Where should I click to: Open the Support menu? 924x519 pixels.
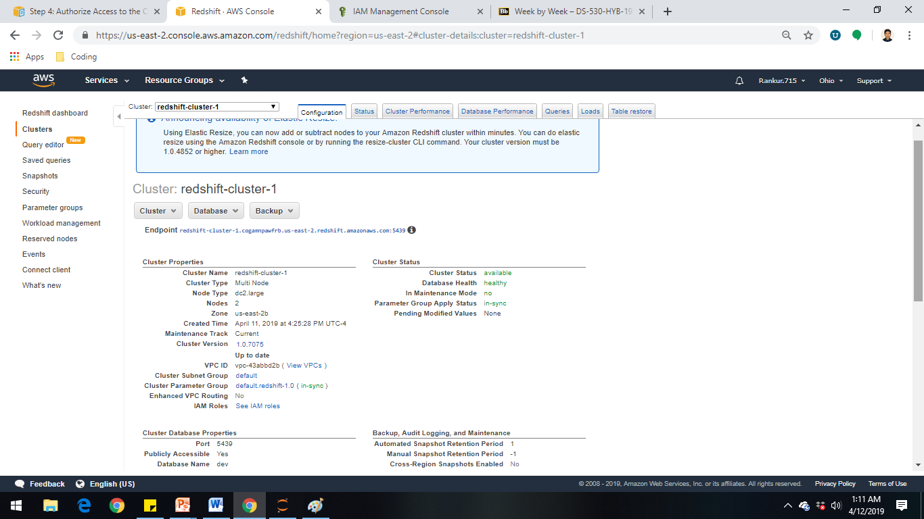(874, 80)
